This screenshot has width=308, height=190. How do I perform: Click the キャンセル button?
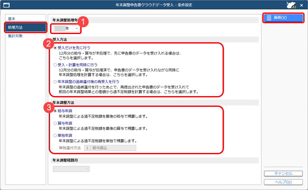[x=283, y=174]
